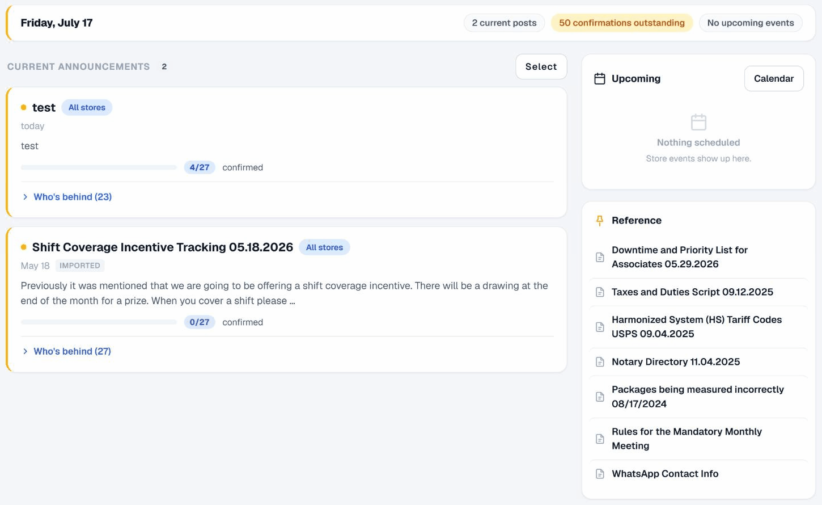Screen dimensions: 822x505
Task: Click the All stores tag on Shift Coverage post
Action: click(324, 247)
